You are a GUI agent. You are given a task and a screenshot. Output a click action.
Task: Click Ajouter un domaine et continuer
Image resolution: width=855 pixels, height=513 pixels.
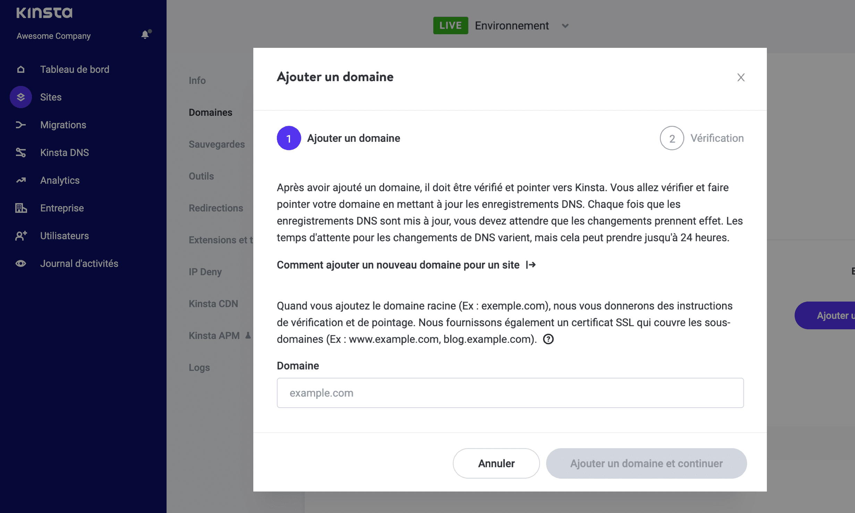646,463
